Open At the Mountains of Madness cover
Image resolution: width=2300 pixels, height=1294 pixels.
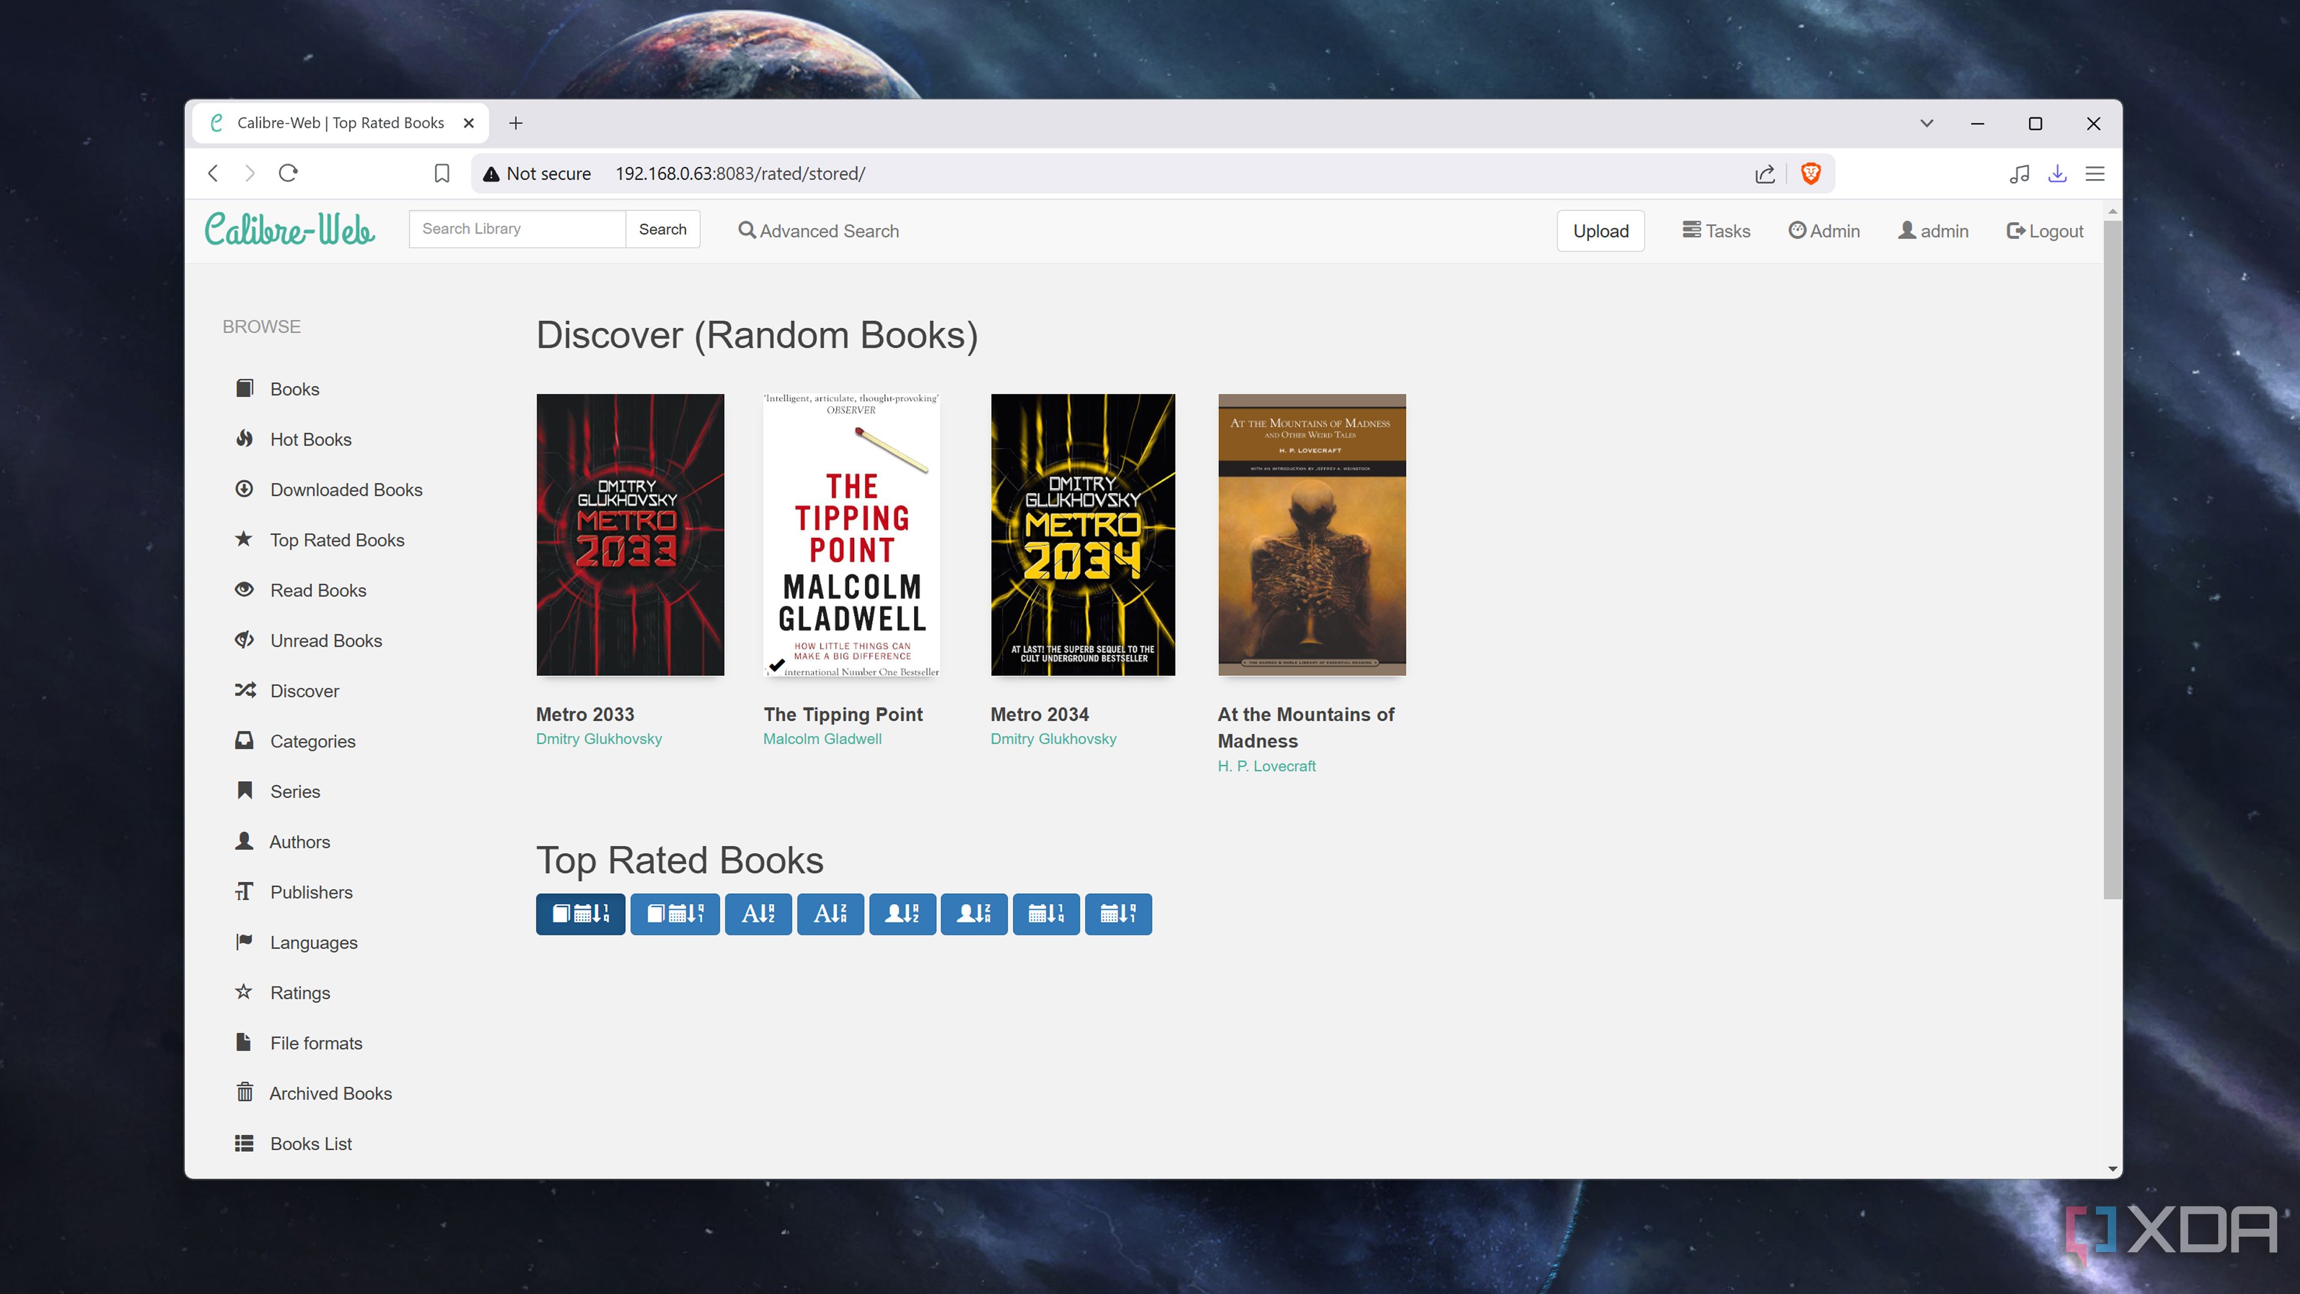(x=1312, y=535)
